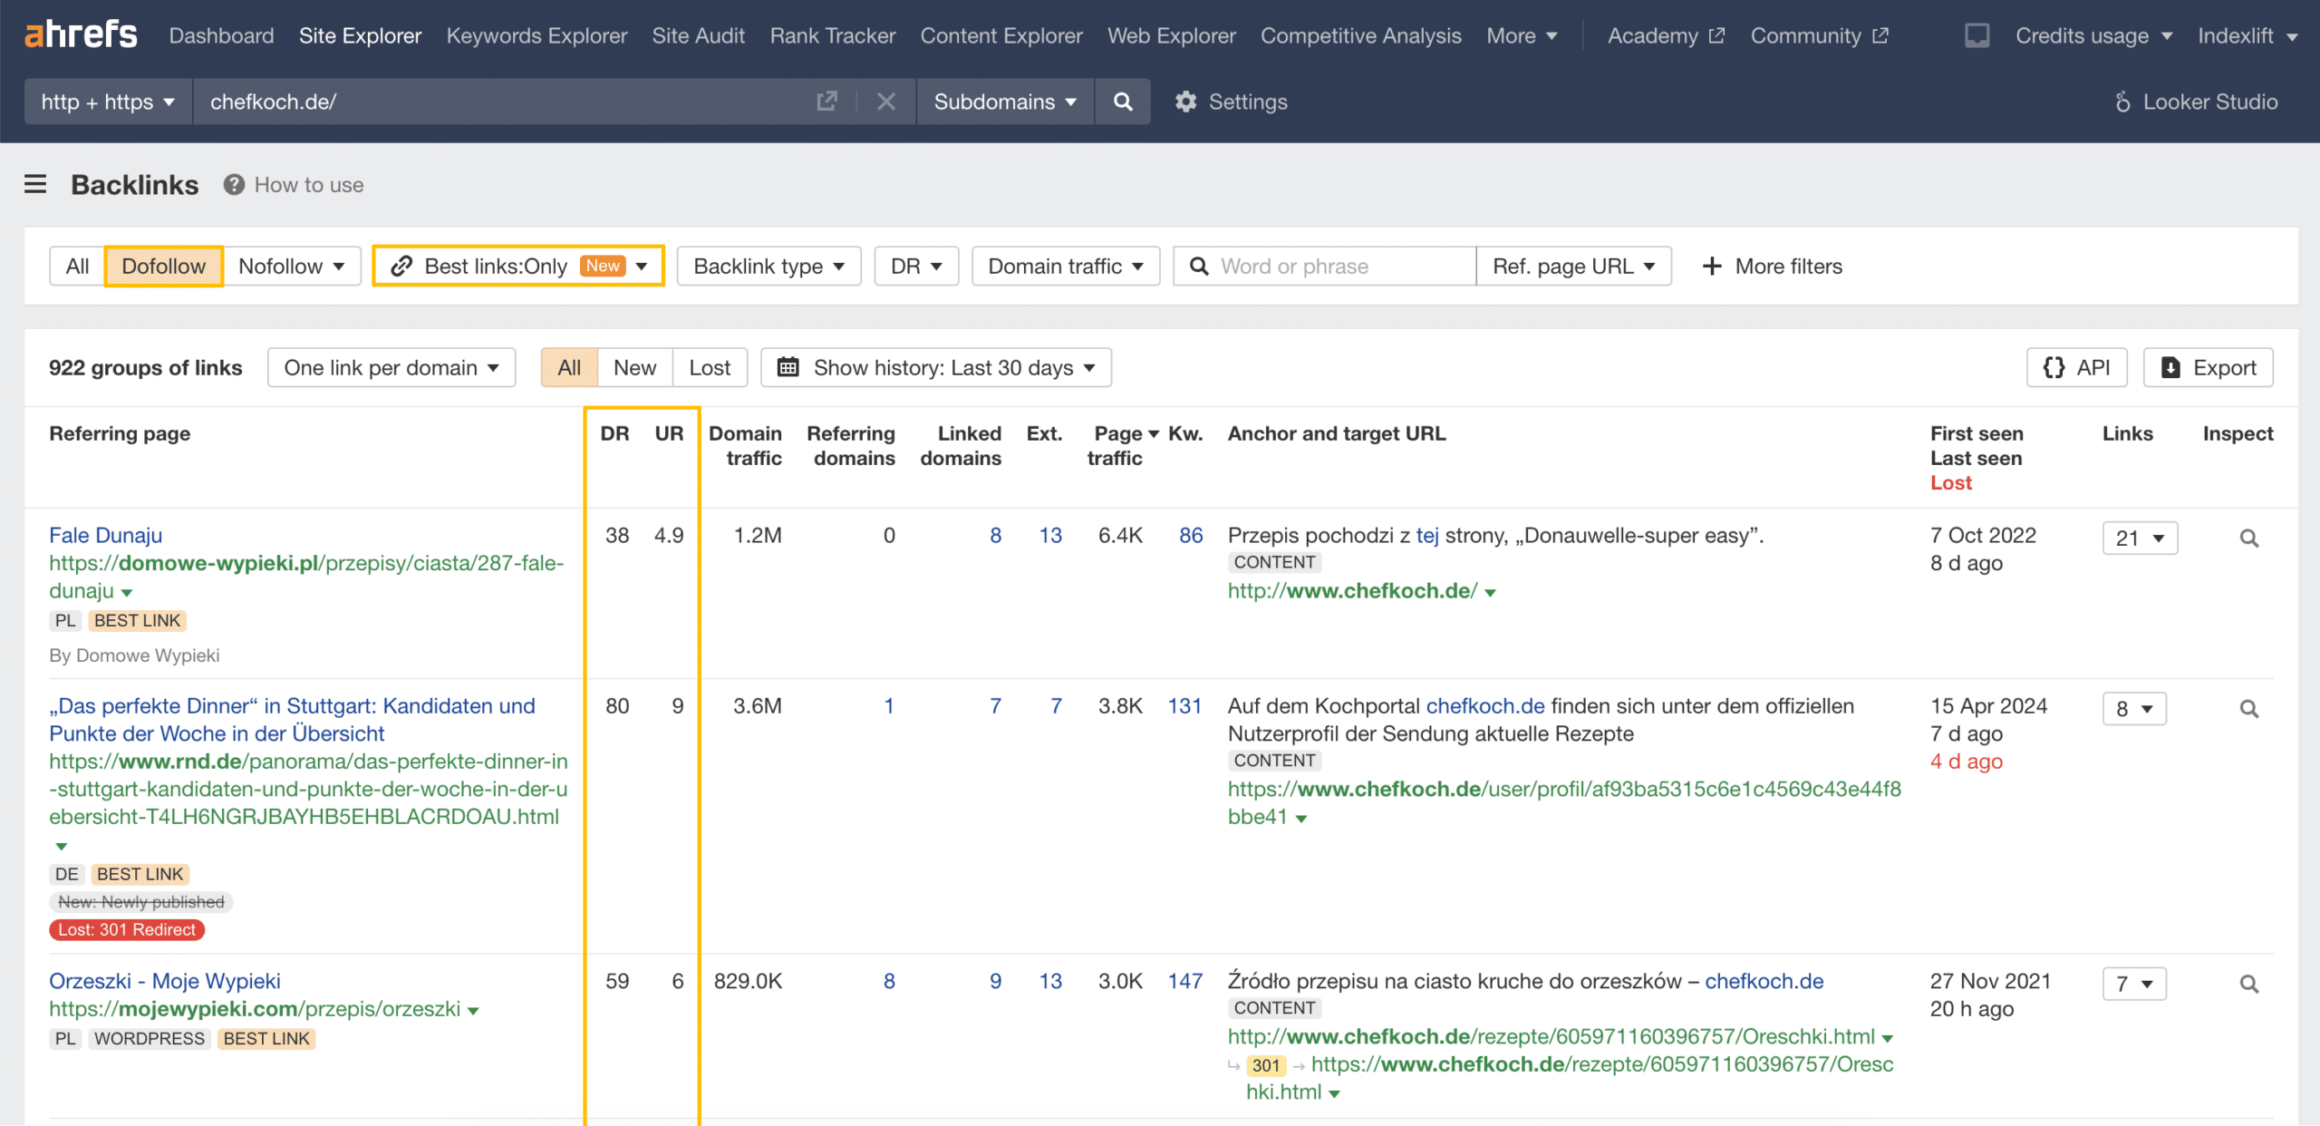This screenshot has height=1126, width=2320.
Task: Open Site Audit
Action: pyautogui.click(x=698, y=35)
